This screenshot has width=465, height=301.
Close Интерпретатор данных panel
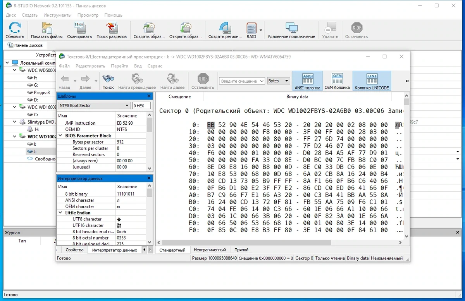click(149, 178)
